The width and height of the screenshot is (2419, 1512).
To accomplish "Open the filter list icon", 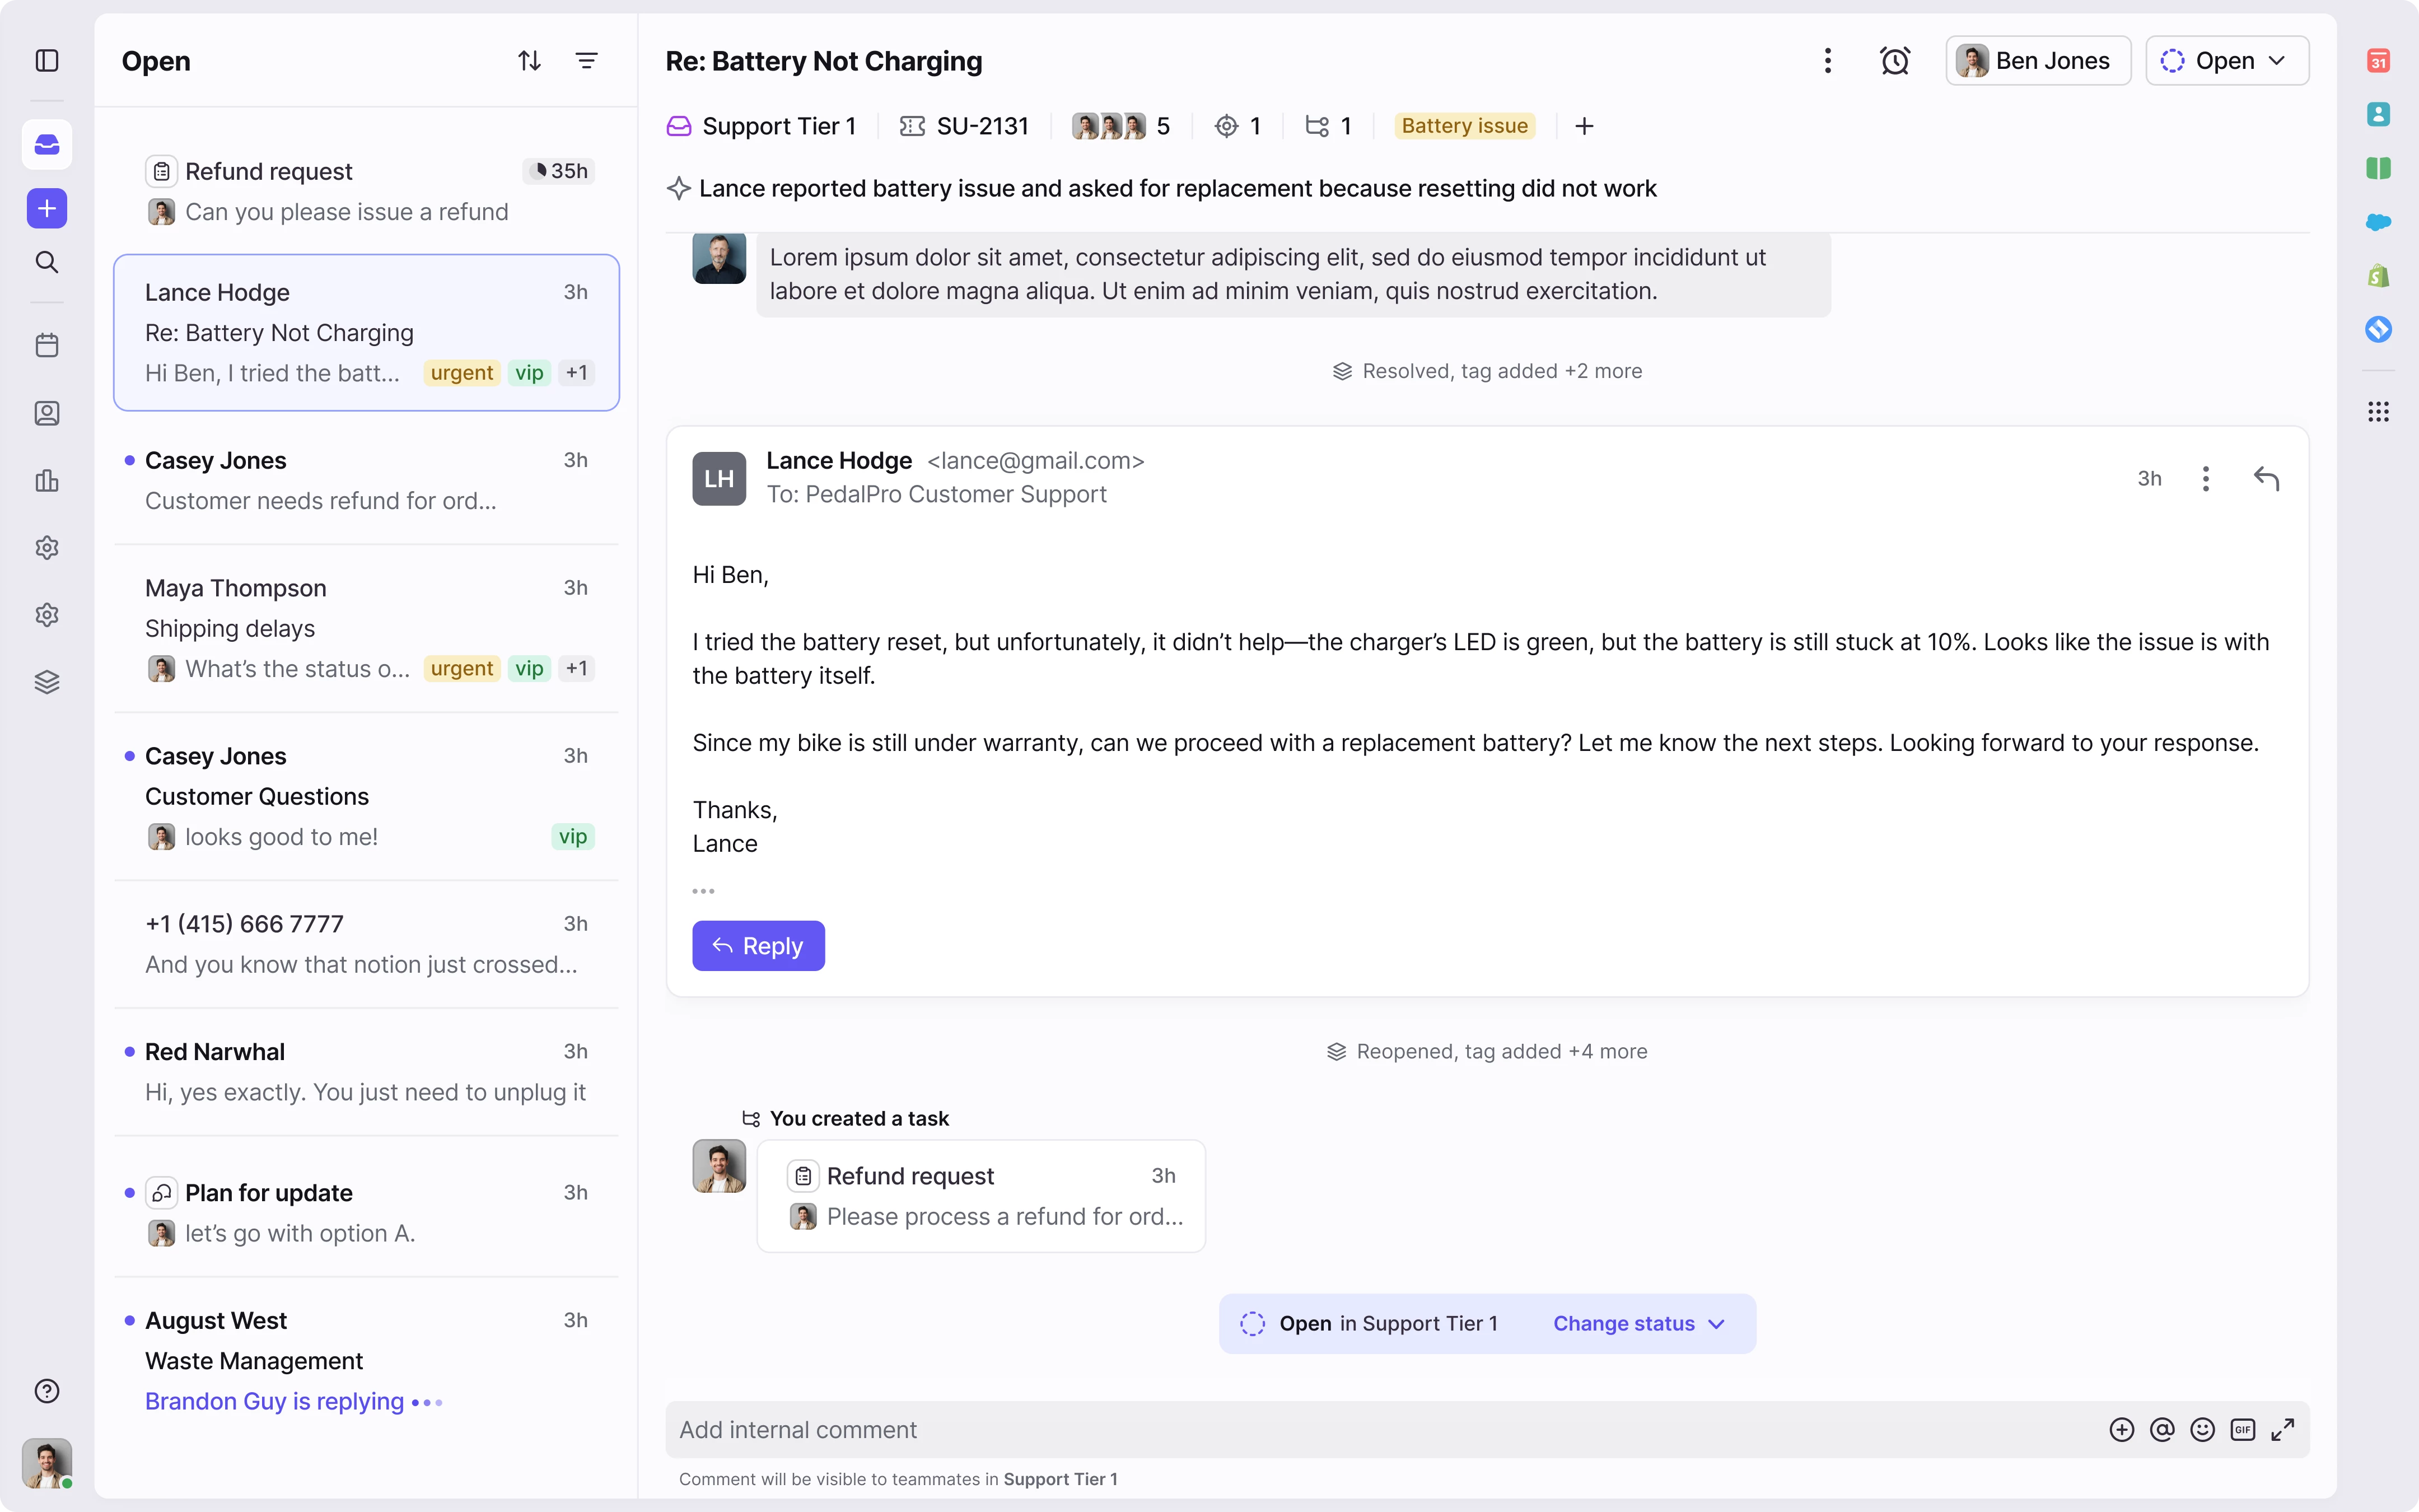I will coord(587,61).
